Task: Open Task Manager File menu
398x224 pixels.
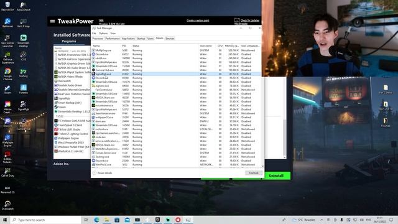Action: [94, 33]
